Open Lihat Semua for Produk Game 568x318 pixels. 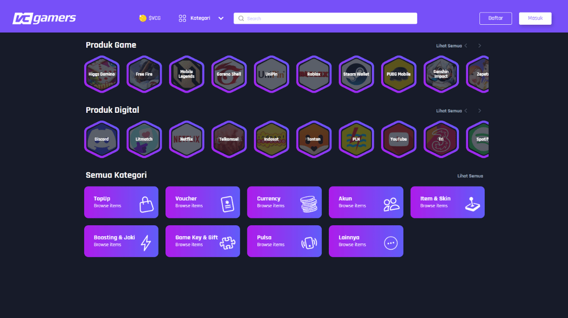[449, 46]
